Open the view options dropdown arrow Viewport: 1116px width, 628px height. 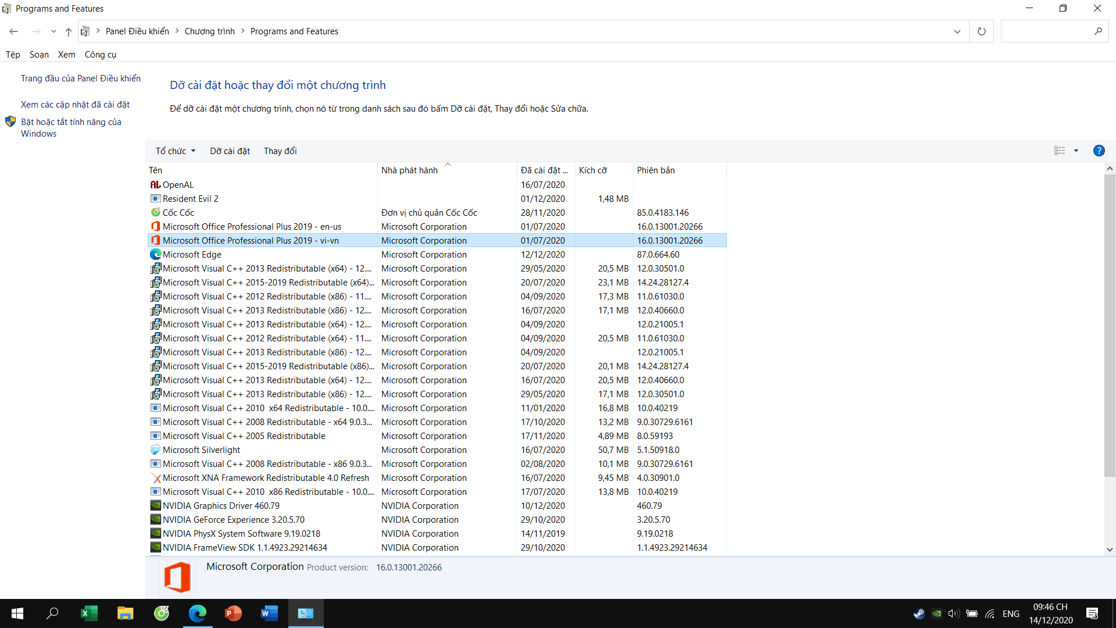click(1076, 151)
